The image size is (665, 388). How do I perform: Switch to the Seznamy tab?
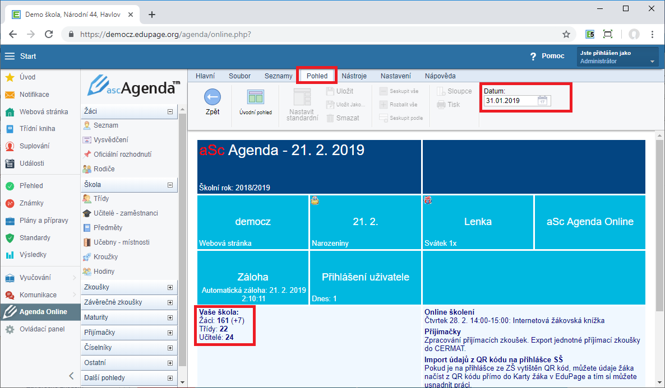coord(278,76)
